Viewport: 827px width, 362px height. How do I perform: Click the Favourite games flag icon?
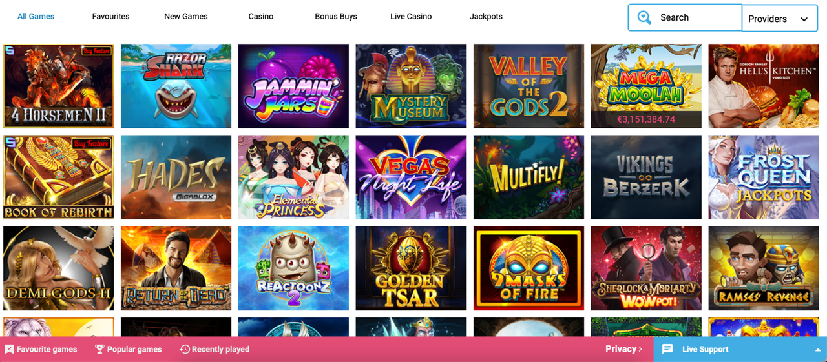pyautogui.click(x=9, y=349)
